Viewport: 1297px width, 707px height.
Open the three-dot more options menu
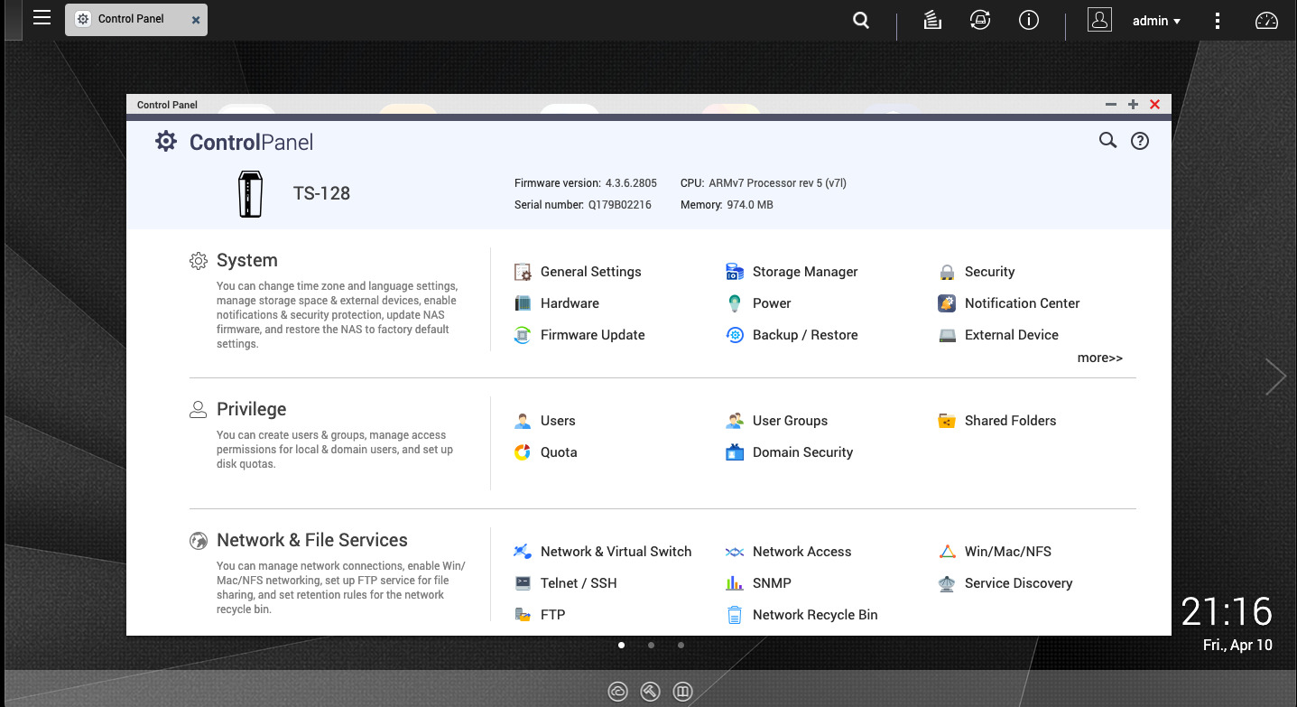click(1218, 21)
